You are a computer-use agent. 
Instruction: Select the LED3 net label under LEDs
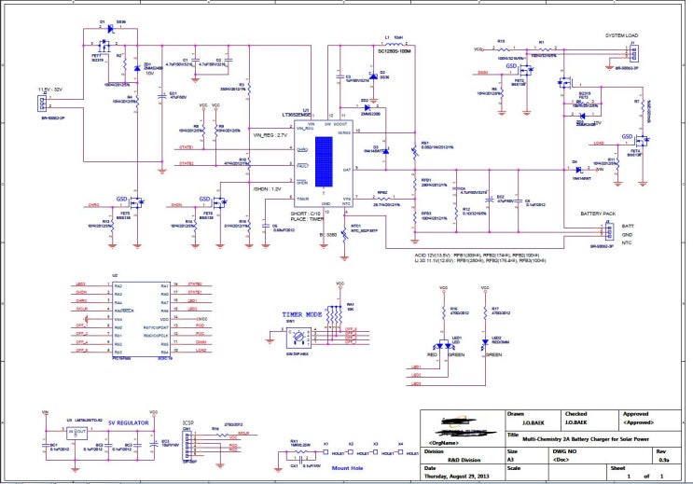pos(416,384)
